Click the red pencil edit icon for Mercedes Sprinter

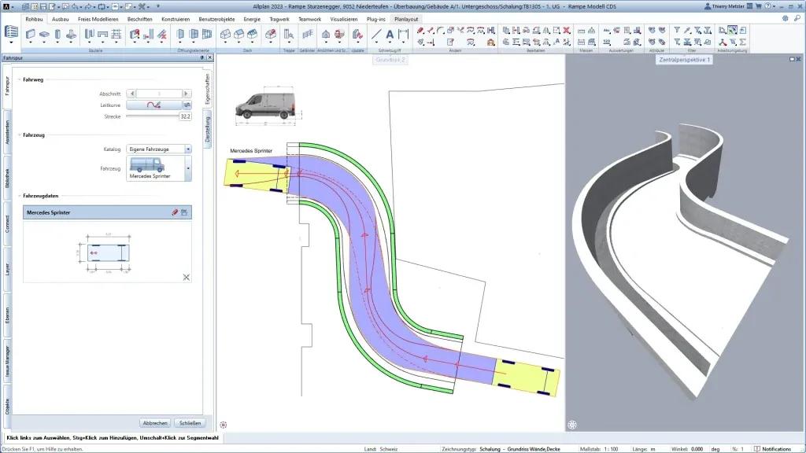175,212
